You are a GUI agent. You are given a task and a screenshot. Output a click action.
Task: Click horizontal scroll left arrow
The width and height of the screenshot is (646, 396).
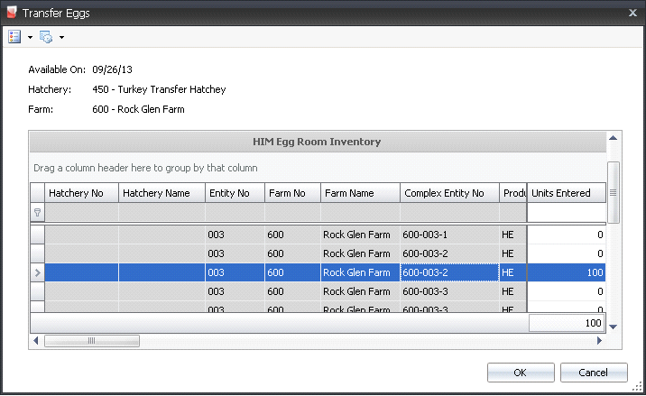tap(37, 341)
